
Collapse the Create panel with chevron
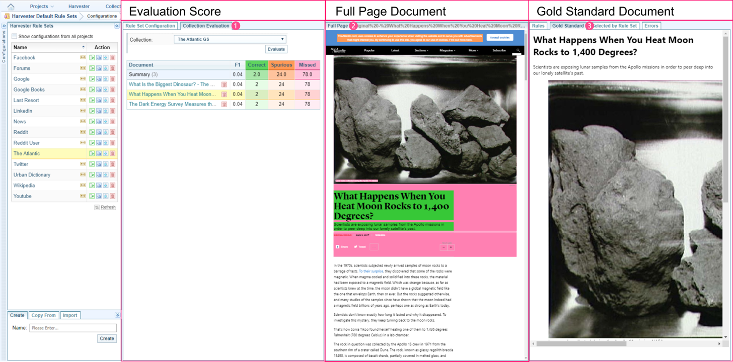pos(117,315)
